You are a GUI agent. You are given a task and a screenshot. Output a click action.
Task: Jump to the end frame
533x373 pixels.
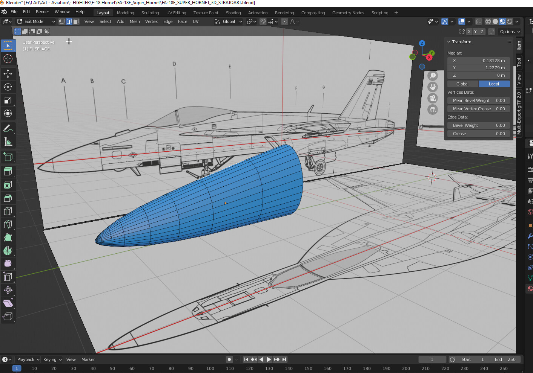click(x=284, y=359)
